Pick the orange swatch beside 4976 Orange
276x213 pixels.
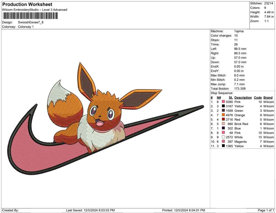pyautogui.click(x=223, y=115)
